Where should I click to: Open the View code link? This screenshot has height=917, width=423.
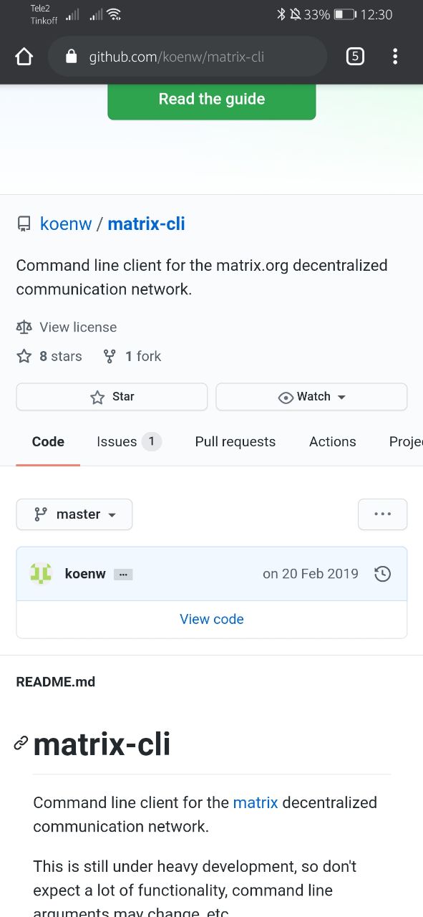tap(212, 619)
